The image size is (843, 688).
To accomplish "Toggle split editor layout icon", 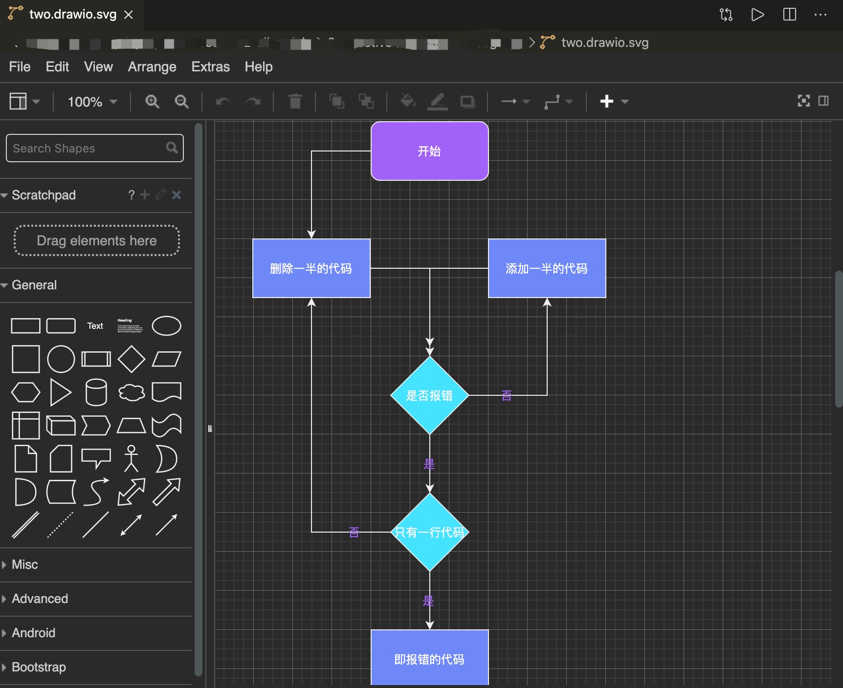I will tap(789, 15).
